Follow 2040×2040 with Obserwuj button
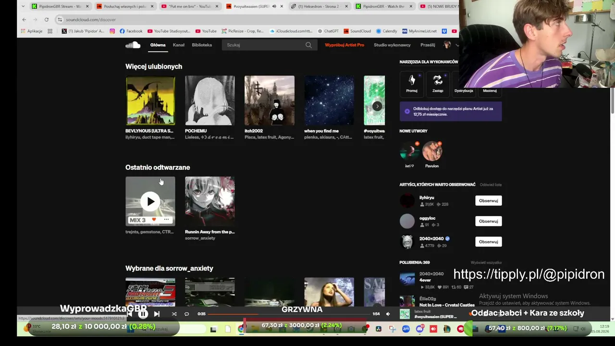 coord(489,242)
